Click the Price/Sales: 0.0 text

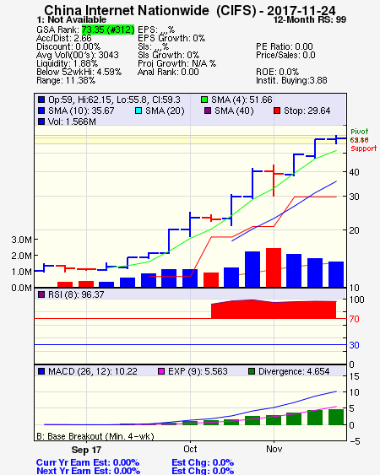pyautogui.click(x=285, y=55)
